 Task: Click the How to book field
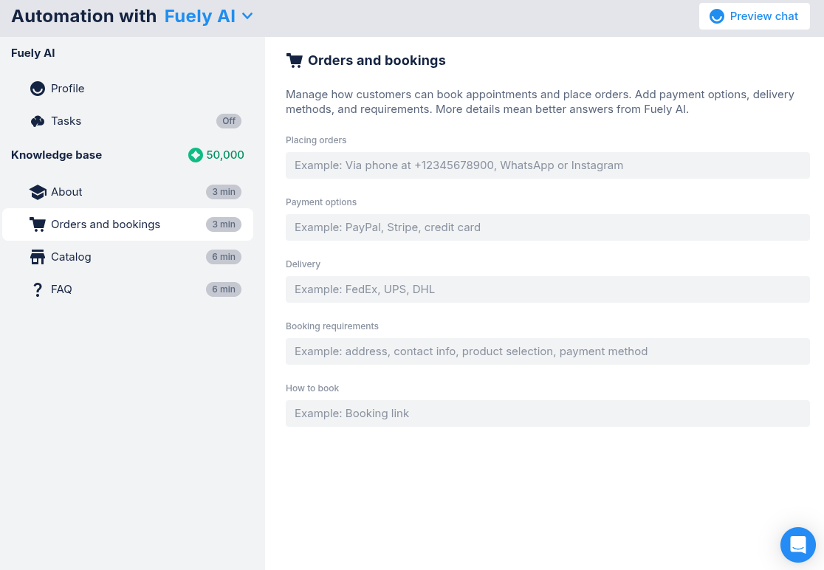(547, 413)
